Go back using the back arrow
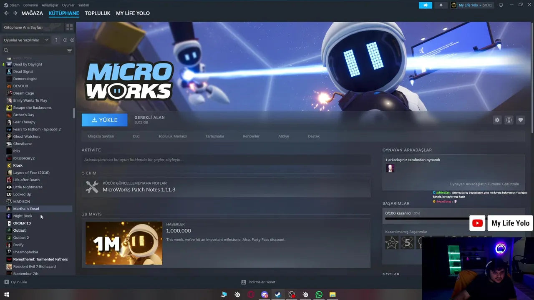Image resolution: width=534 pixels, height=300 pixels. (x=6, y=13)
